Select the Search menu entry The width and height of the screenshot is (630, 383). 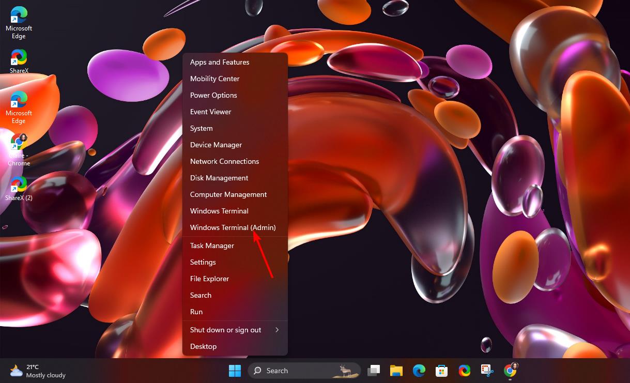235,295
